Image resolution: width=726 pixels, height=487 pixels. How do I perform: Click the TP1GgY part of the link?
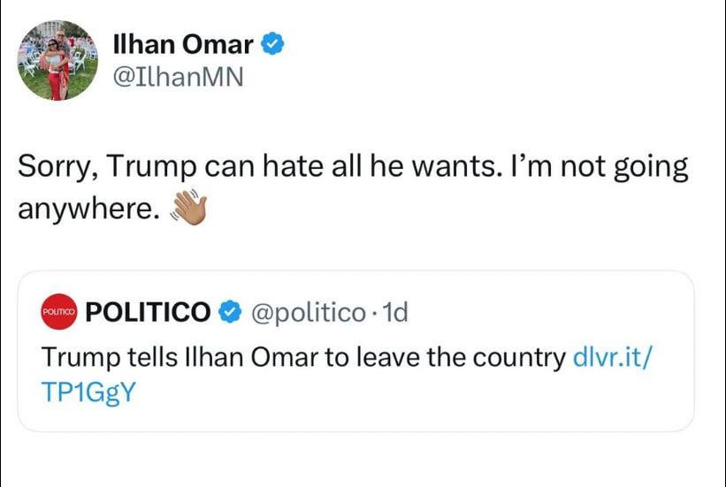(x=88, y=393)
